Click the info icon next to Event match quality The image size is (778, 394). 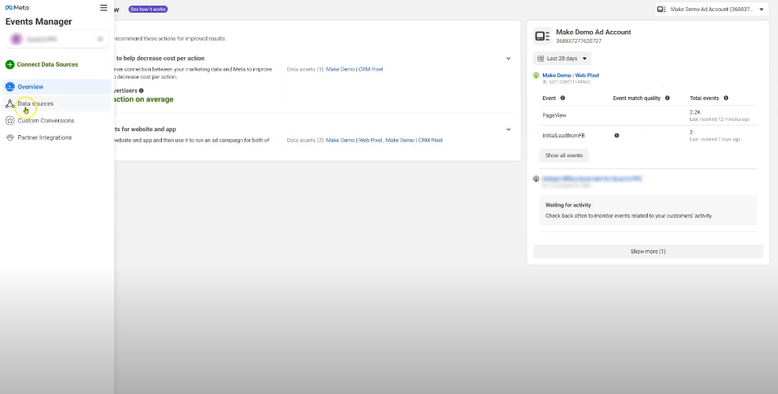coord(668,98)
